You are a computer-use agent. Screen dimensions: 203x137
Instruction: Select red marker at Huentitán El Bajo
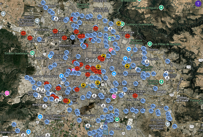pos(128,36)
